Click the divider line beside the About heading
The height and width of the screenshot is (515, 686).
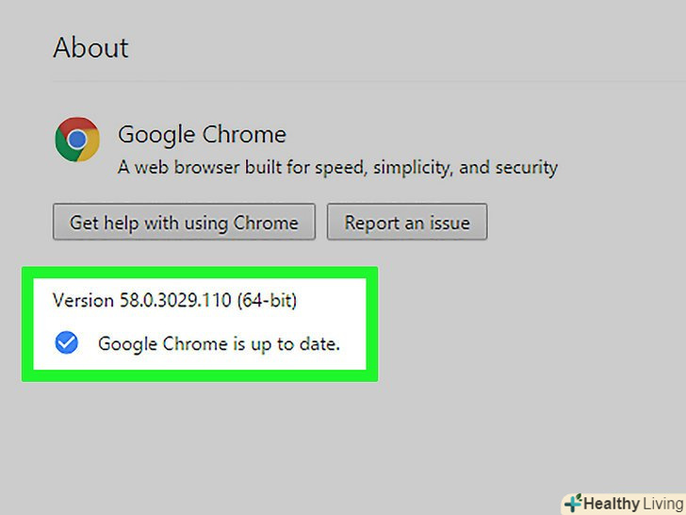[377, 82]
